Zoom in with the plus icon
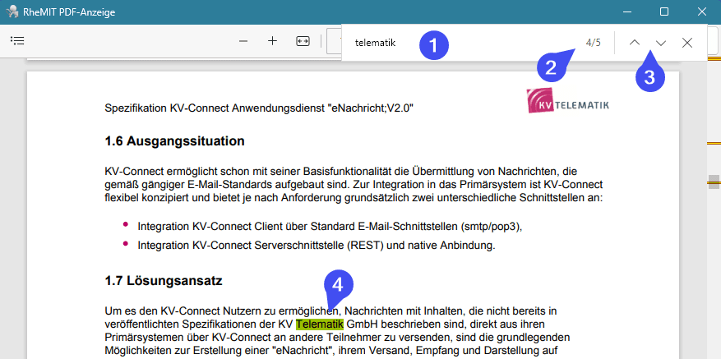 point(272,41)
